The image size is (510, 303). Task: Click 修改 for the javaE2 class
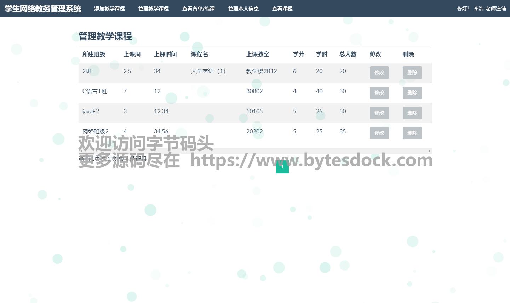379,113
